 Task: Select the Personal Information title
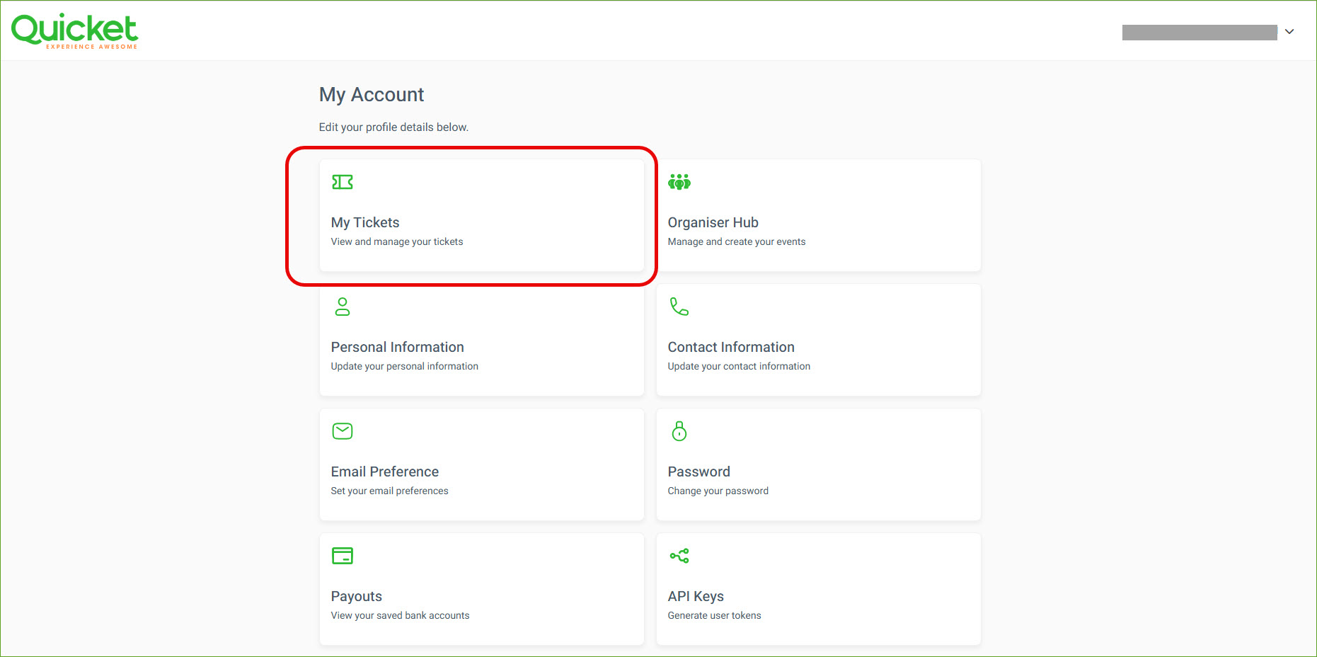pyautogui.click(x=397, y=347)
